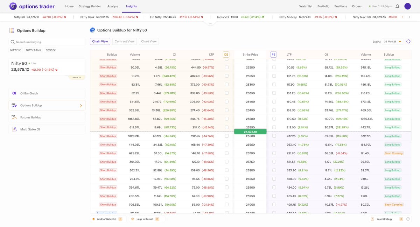420x227 pixels.
Task: Click the Long Buildup tag for strike 23850
Action: pyautogui.click(x=393, y=179)
